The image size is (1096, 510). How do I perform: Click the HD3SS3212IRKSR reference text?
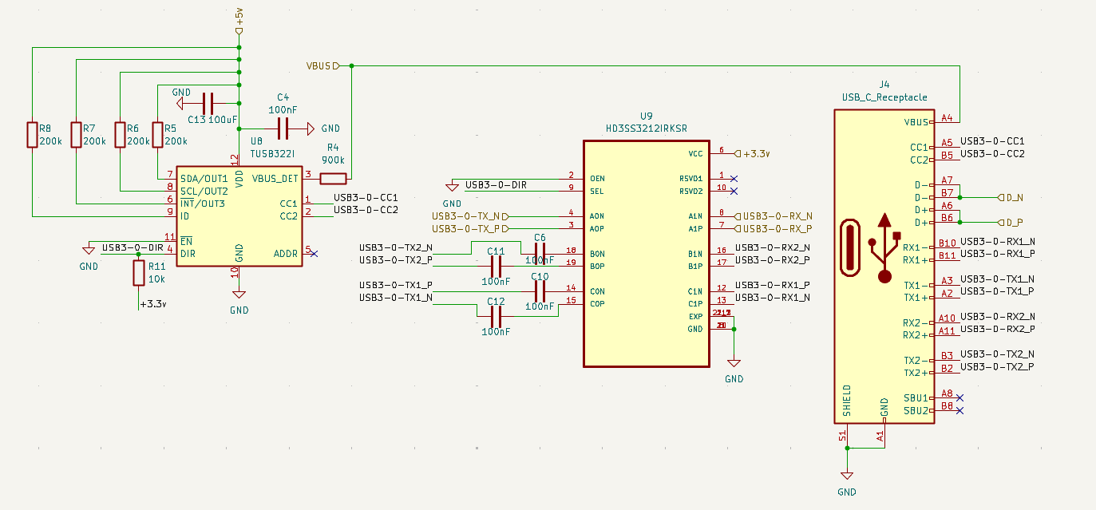tap(647, 128)
